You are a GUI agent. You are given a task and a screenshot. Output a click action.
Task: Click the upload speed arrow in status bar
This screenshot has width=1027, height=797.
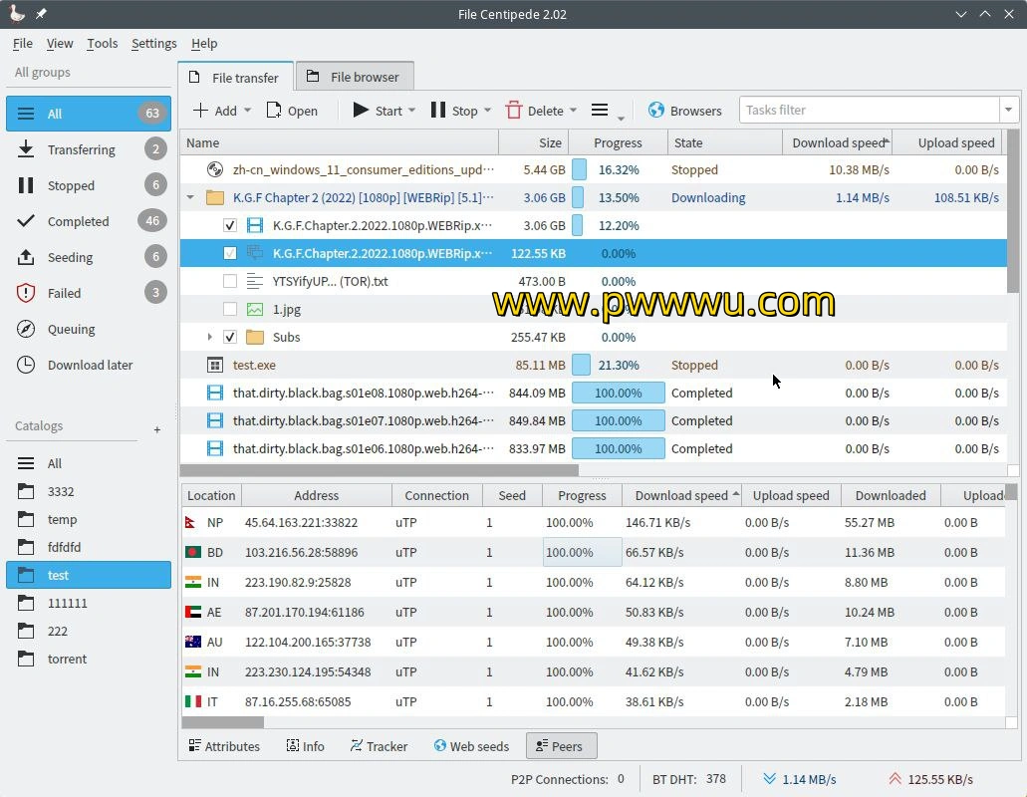895,779
